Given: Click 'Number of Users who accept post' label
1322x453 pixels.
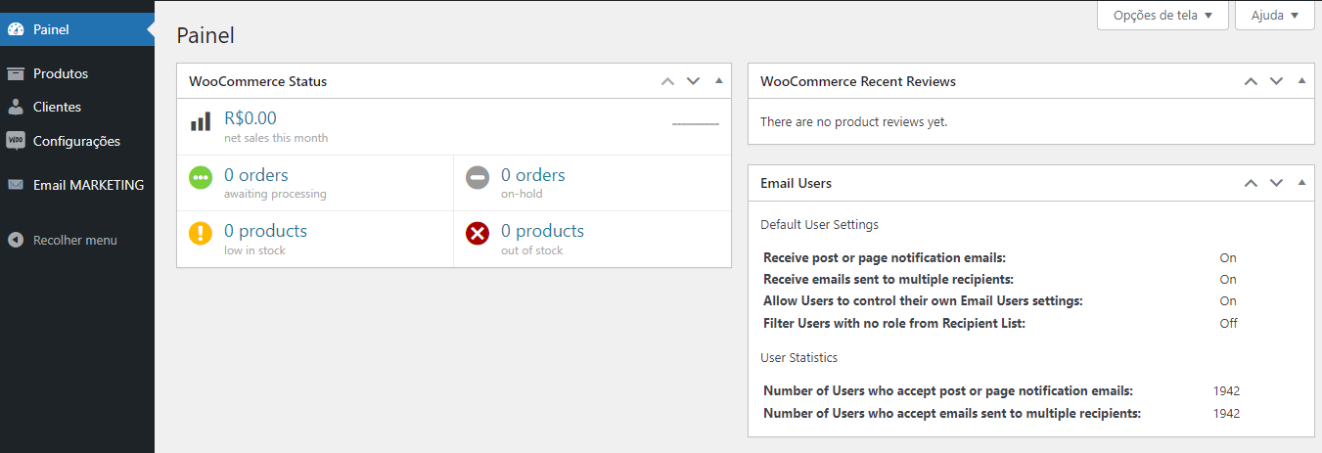Looking at the screenshot, I should point(948,391).
